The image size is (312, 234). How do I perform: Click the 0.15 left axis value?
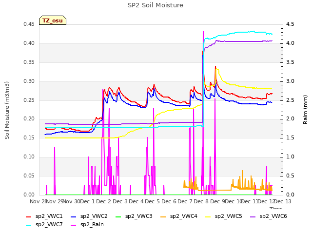pyautogui.click(x=29, y=137)
